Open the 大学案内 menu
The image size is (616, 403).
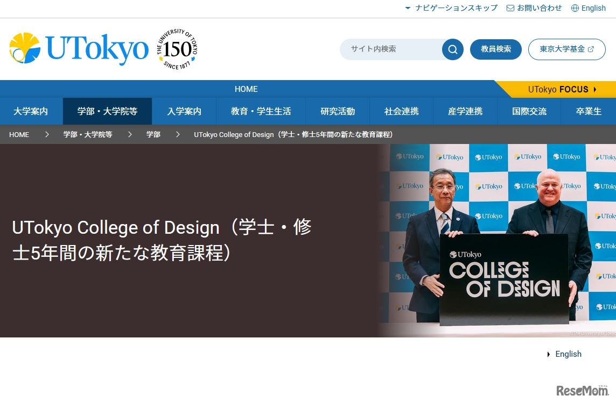[x=31, y=111]
